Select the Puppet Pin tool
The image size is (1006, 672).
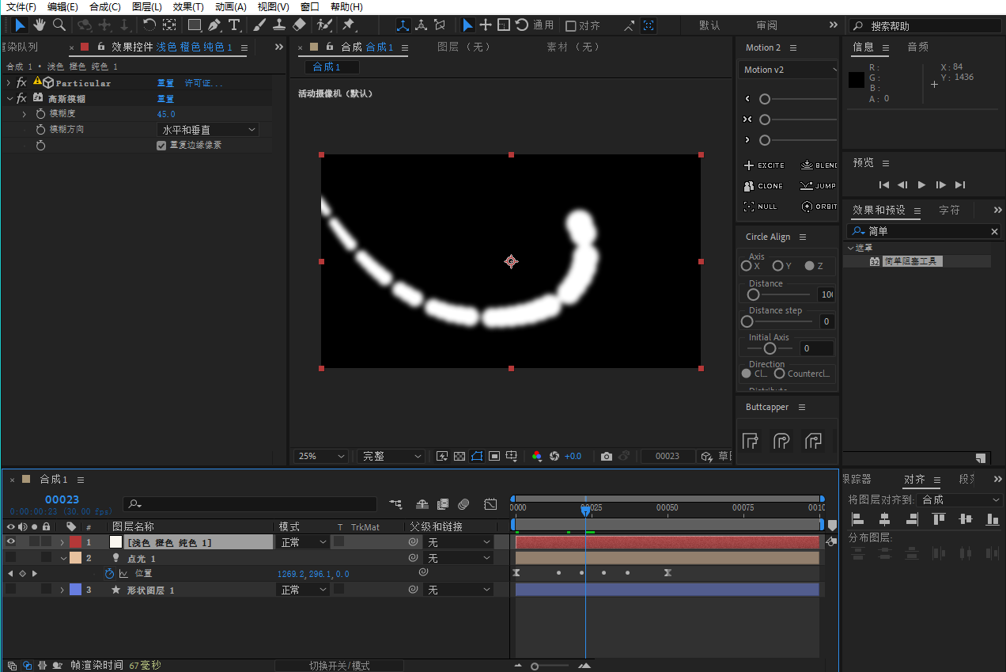click(348, 25)
